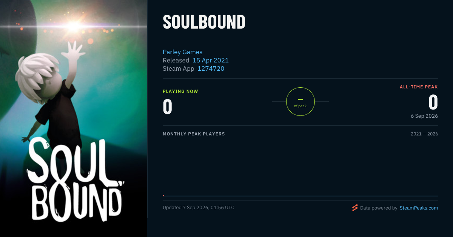Viewport: 453px width, 237px height.
Task: Click the SOULBOUND title heading
Action: pos(204,22)
